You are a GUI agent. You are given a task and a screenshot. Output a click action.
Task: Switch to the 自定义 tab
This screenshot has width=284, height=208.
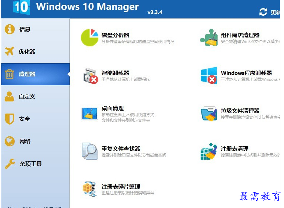35,97
